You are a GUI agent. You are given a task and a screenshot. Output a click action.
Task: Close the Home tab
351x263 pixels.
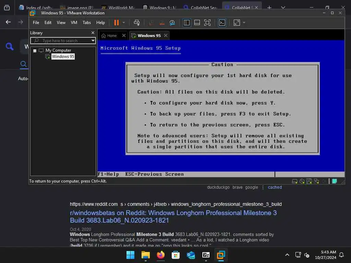tap(124, 36)
